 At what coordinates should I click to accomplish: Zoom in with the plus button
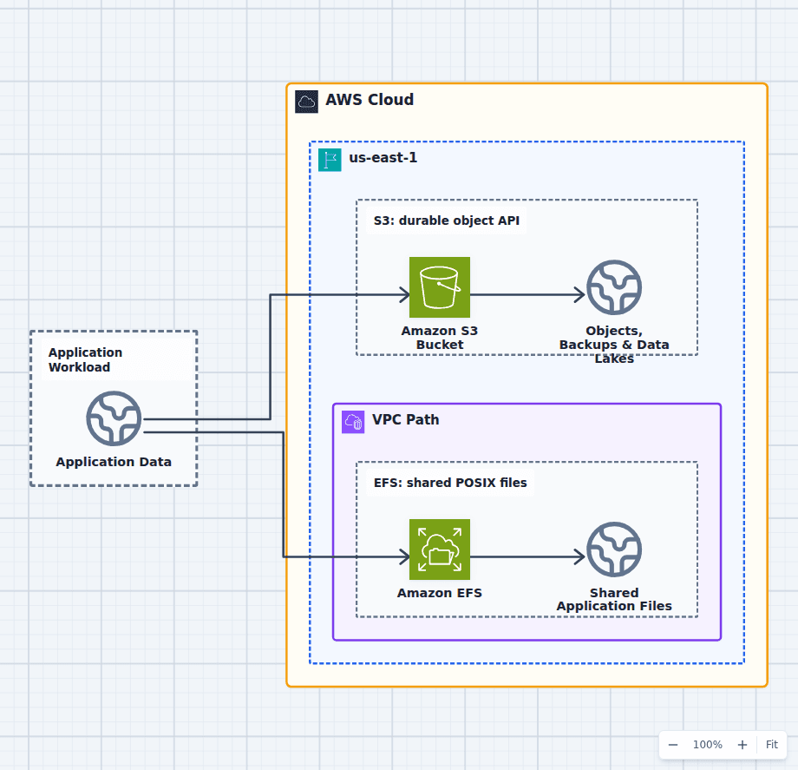742,745
